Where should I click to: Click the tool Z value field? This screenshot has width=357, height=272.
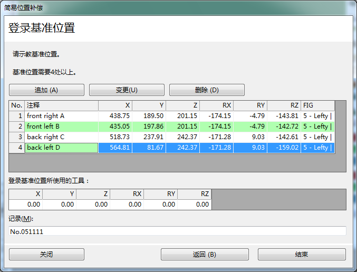tap(93, 205)
